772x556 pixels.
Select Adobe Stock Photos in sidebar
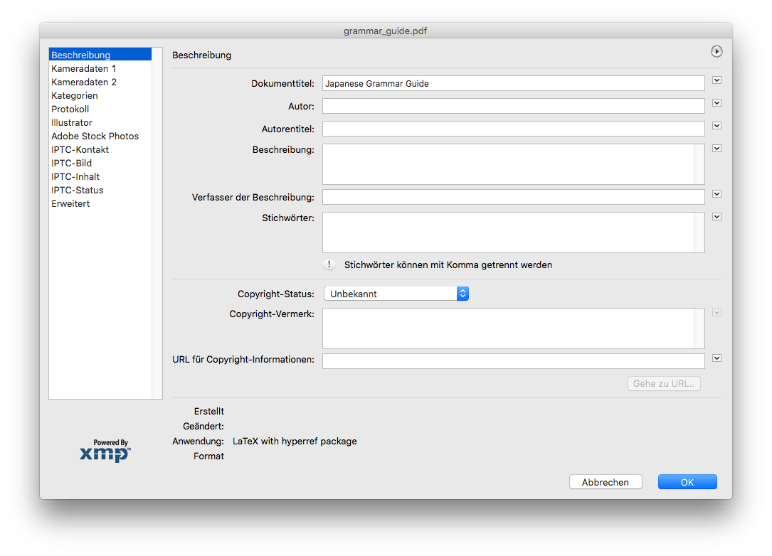tap(95, 137)
